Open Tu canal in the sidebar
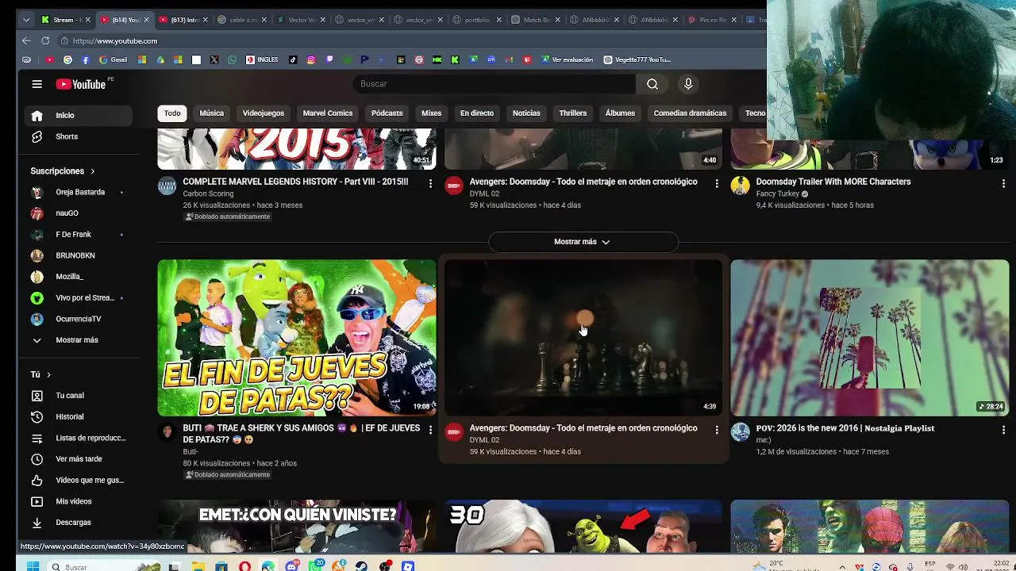The image size is (1016, 571). click(78, 396)
